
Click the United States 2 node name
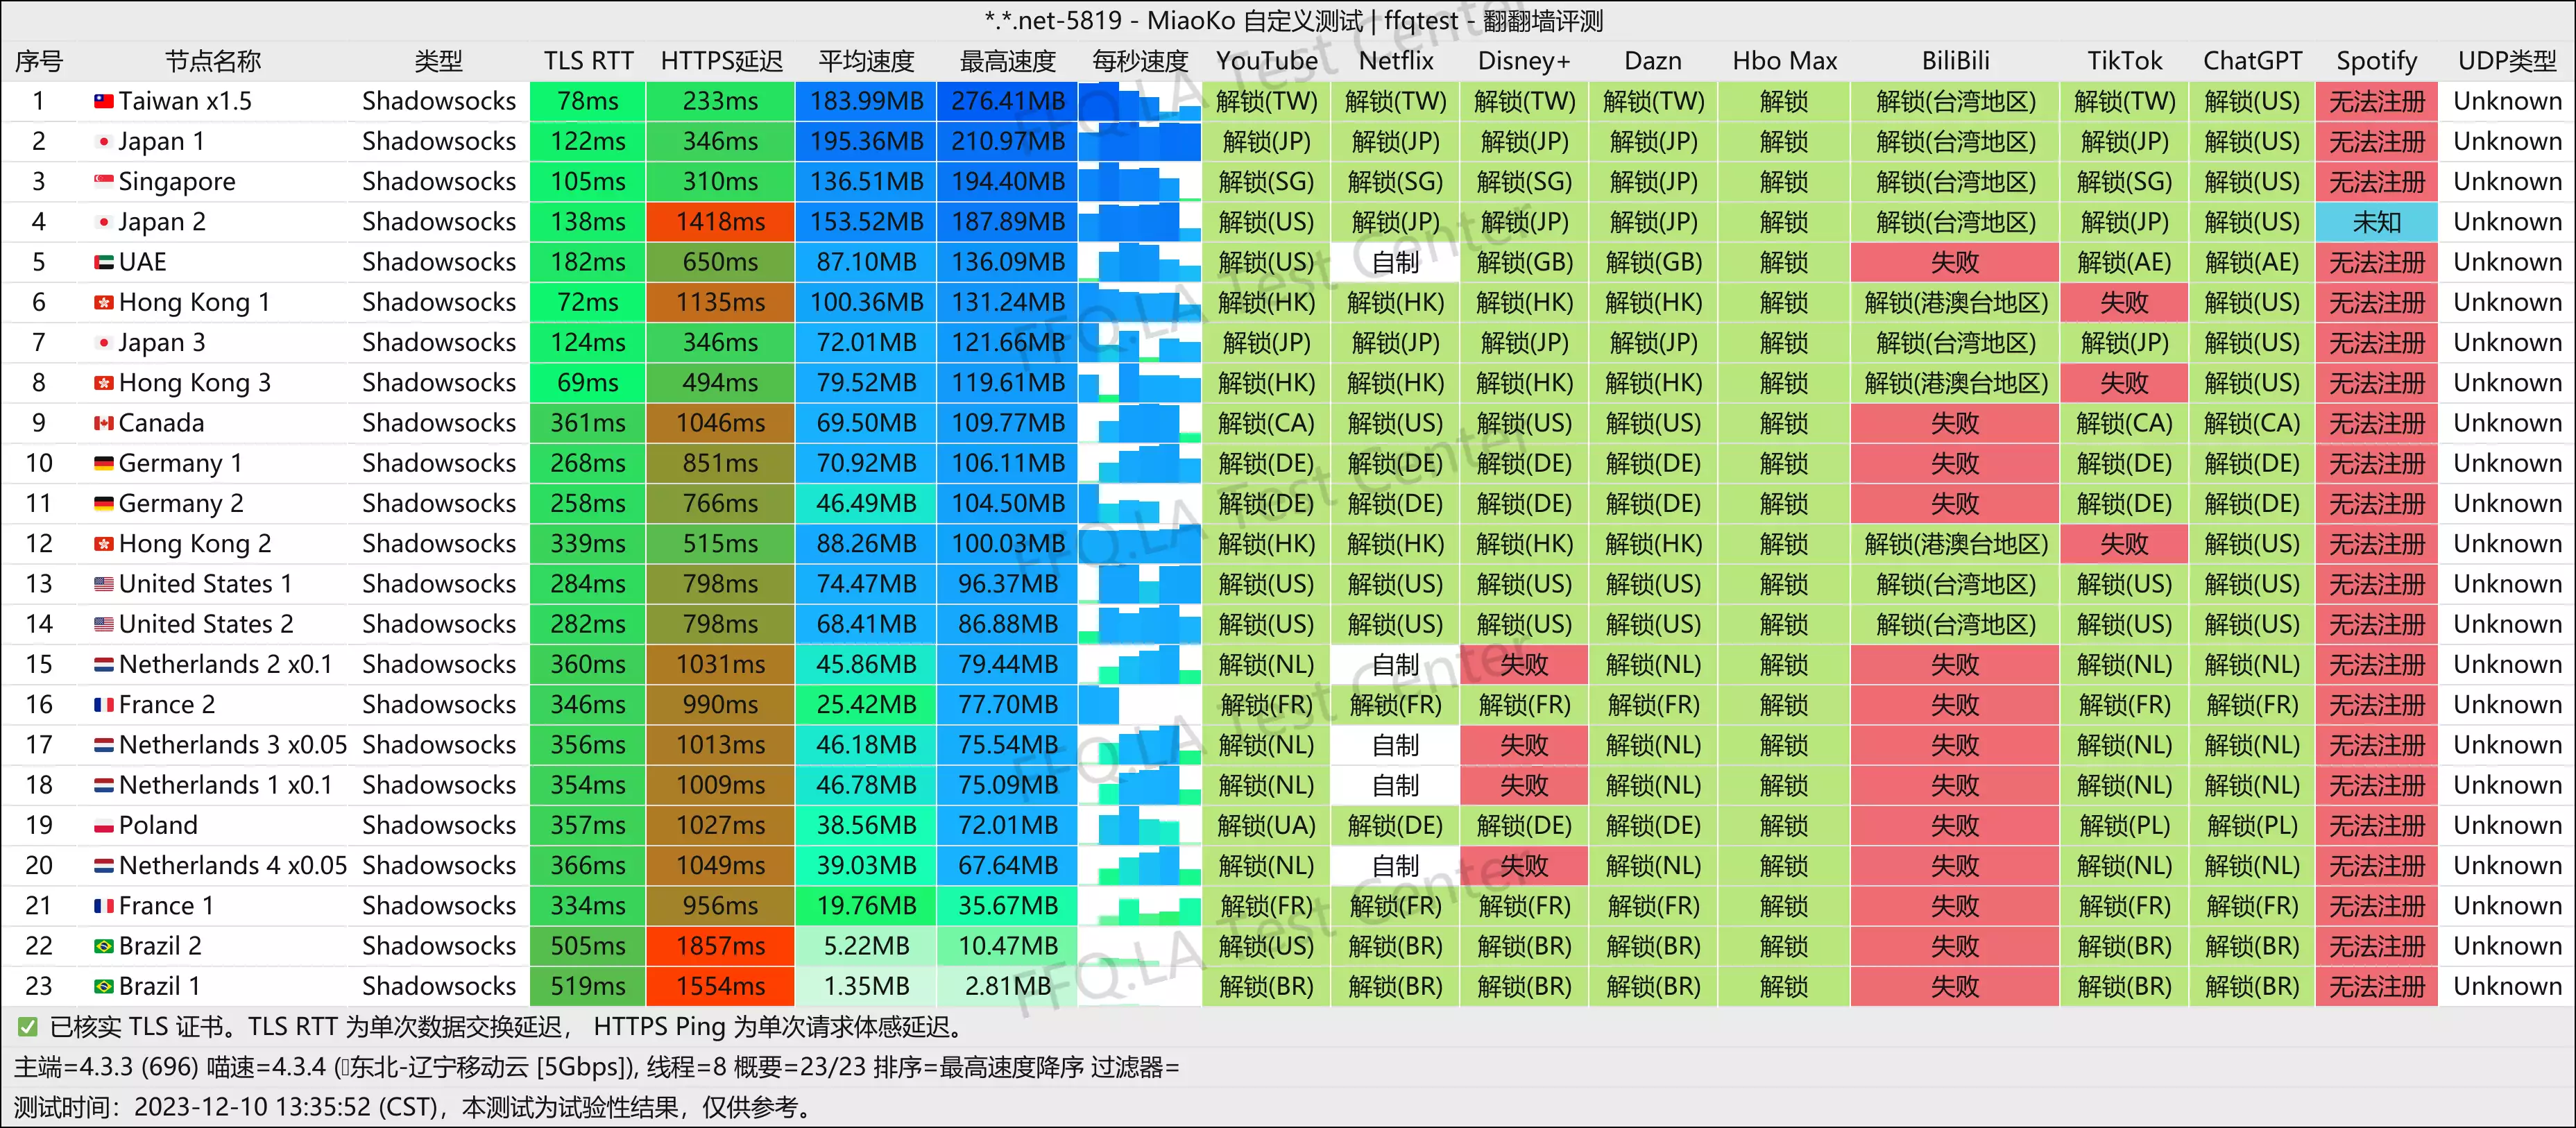(x=205, y=624)
